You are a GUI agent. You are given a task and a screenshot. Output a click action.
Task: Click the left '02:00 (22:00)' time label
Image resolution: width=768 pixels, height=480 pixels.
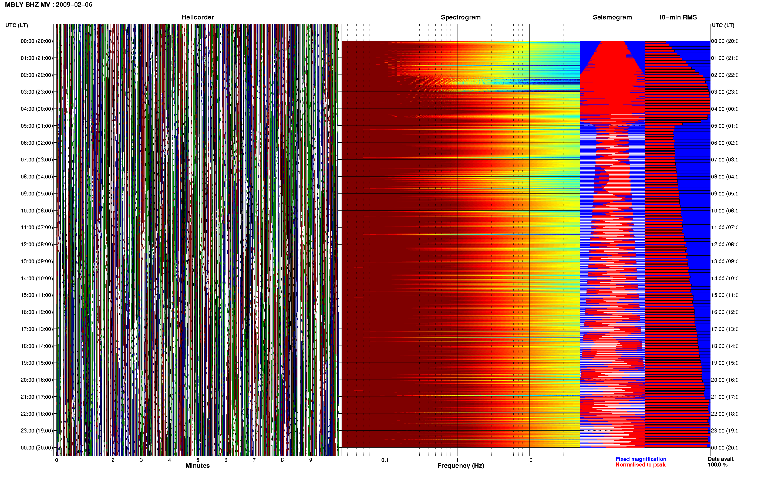coord(37,75)
